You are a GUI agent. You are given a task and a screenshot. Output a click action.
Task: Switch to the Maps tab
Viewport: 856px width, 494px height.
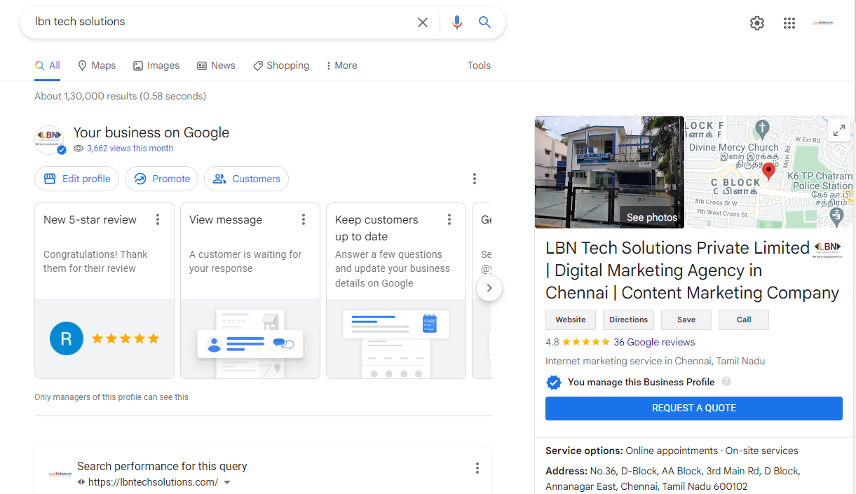[97, 65]
